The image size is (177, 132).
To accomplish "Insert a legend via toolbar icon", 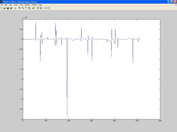I will [x=41, y=8].
